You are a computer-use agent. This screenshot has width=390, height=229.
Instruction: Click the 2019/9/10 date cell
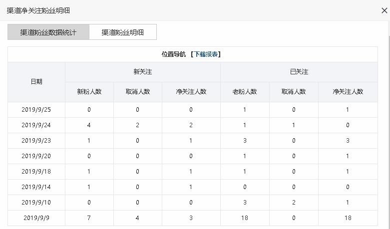36,203
